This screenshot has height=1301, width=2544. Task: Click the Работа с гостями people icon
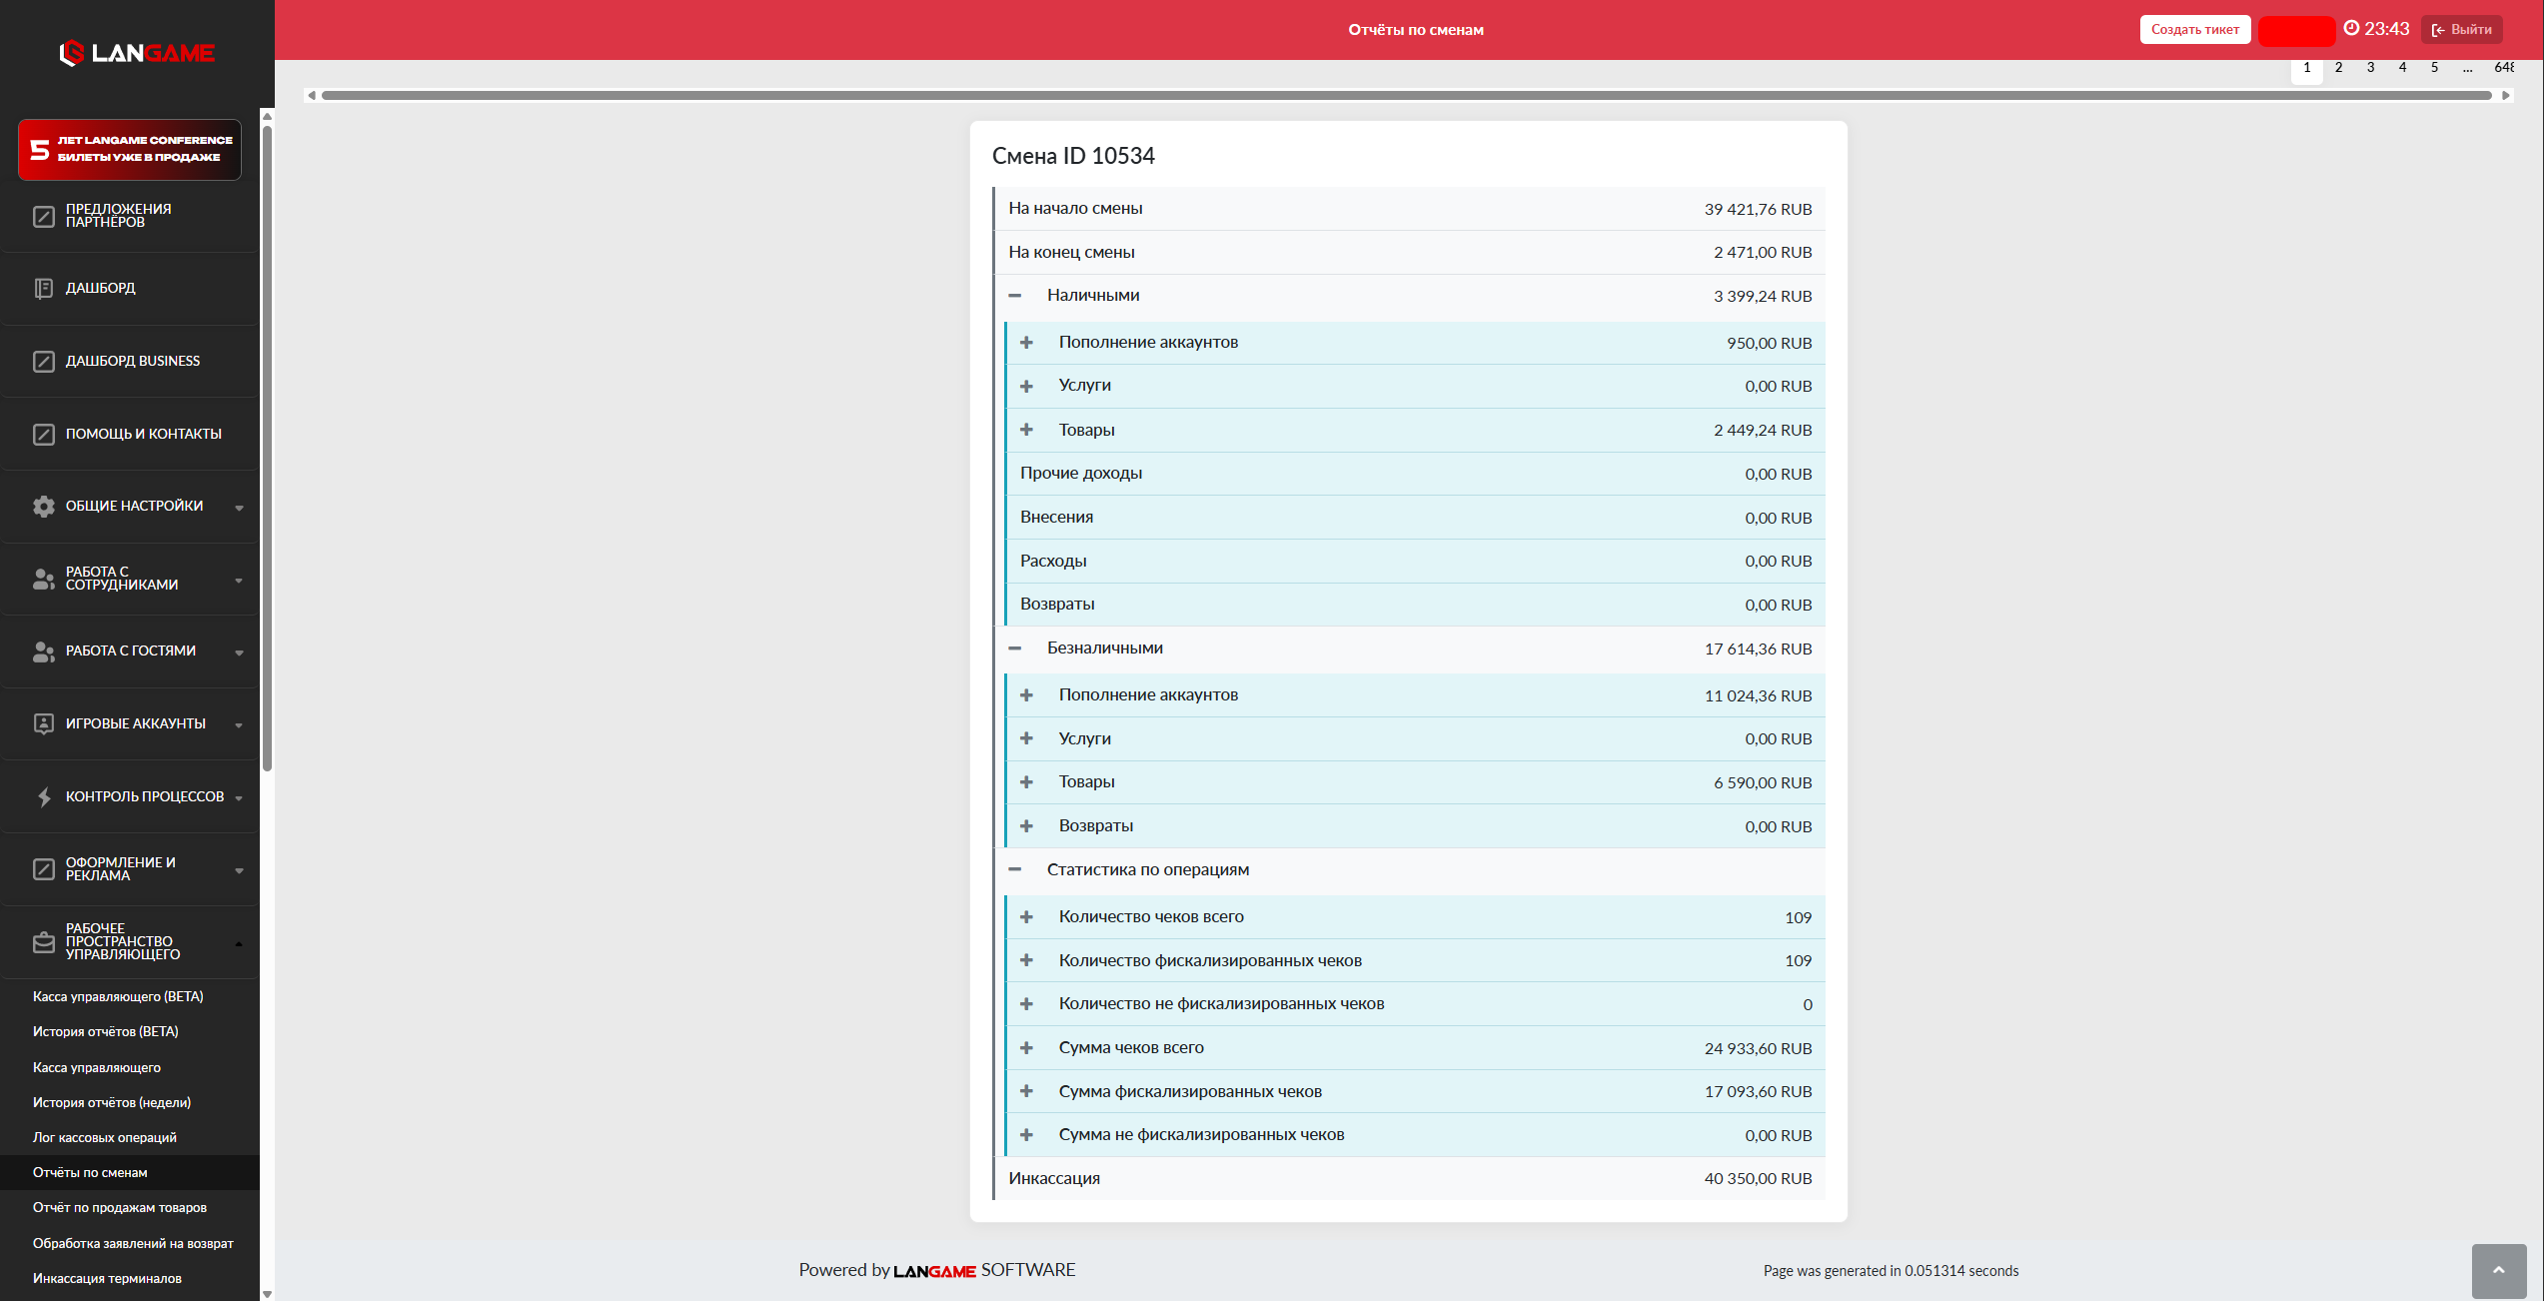[43, 651]
